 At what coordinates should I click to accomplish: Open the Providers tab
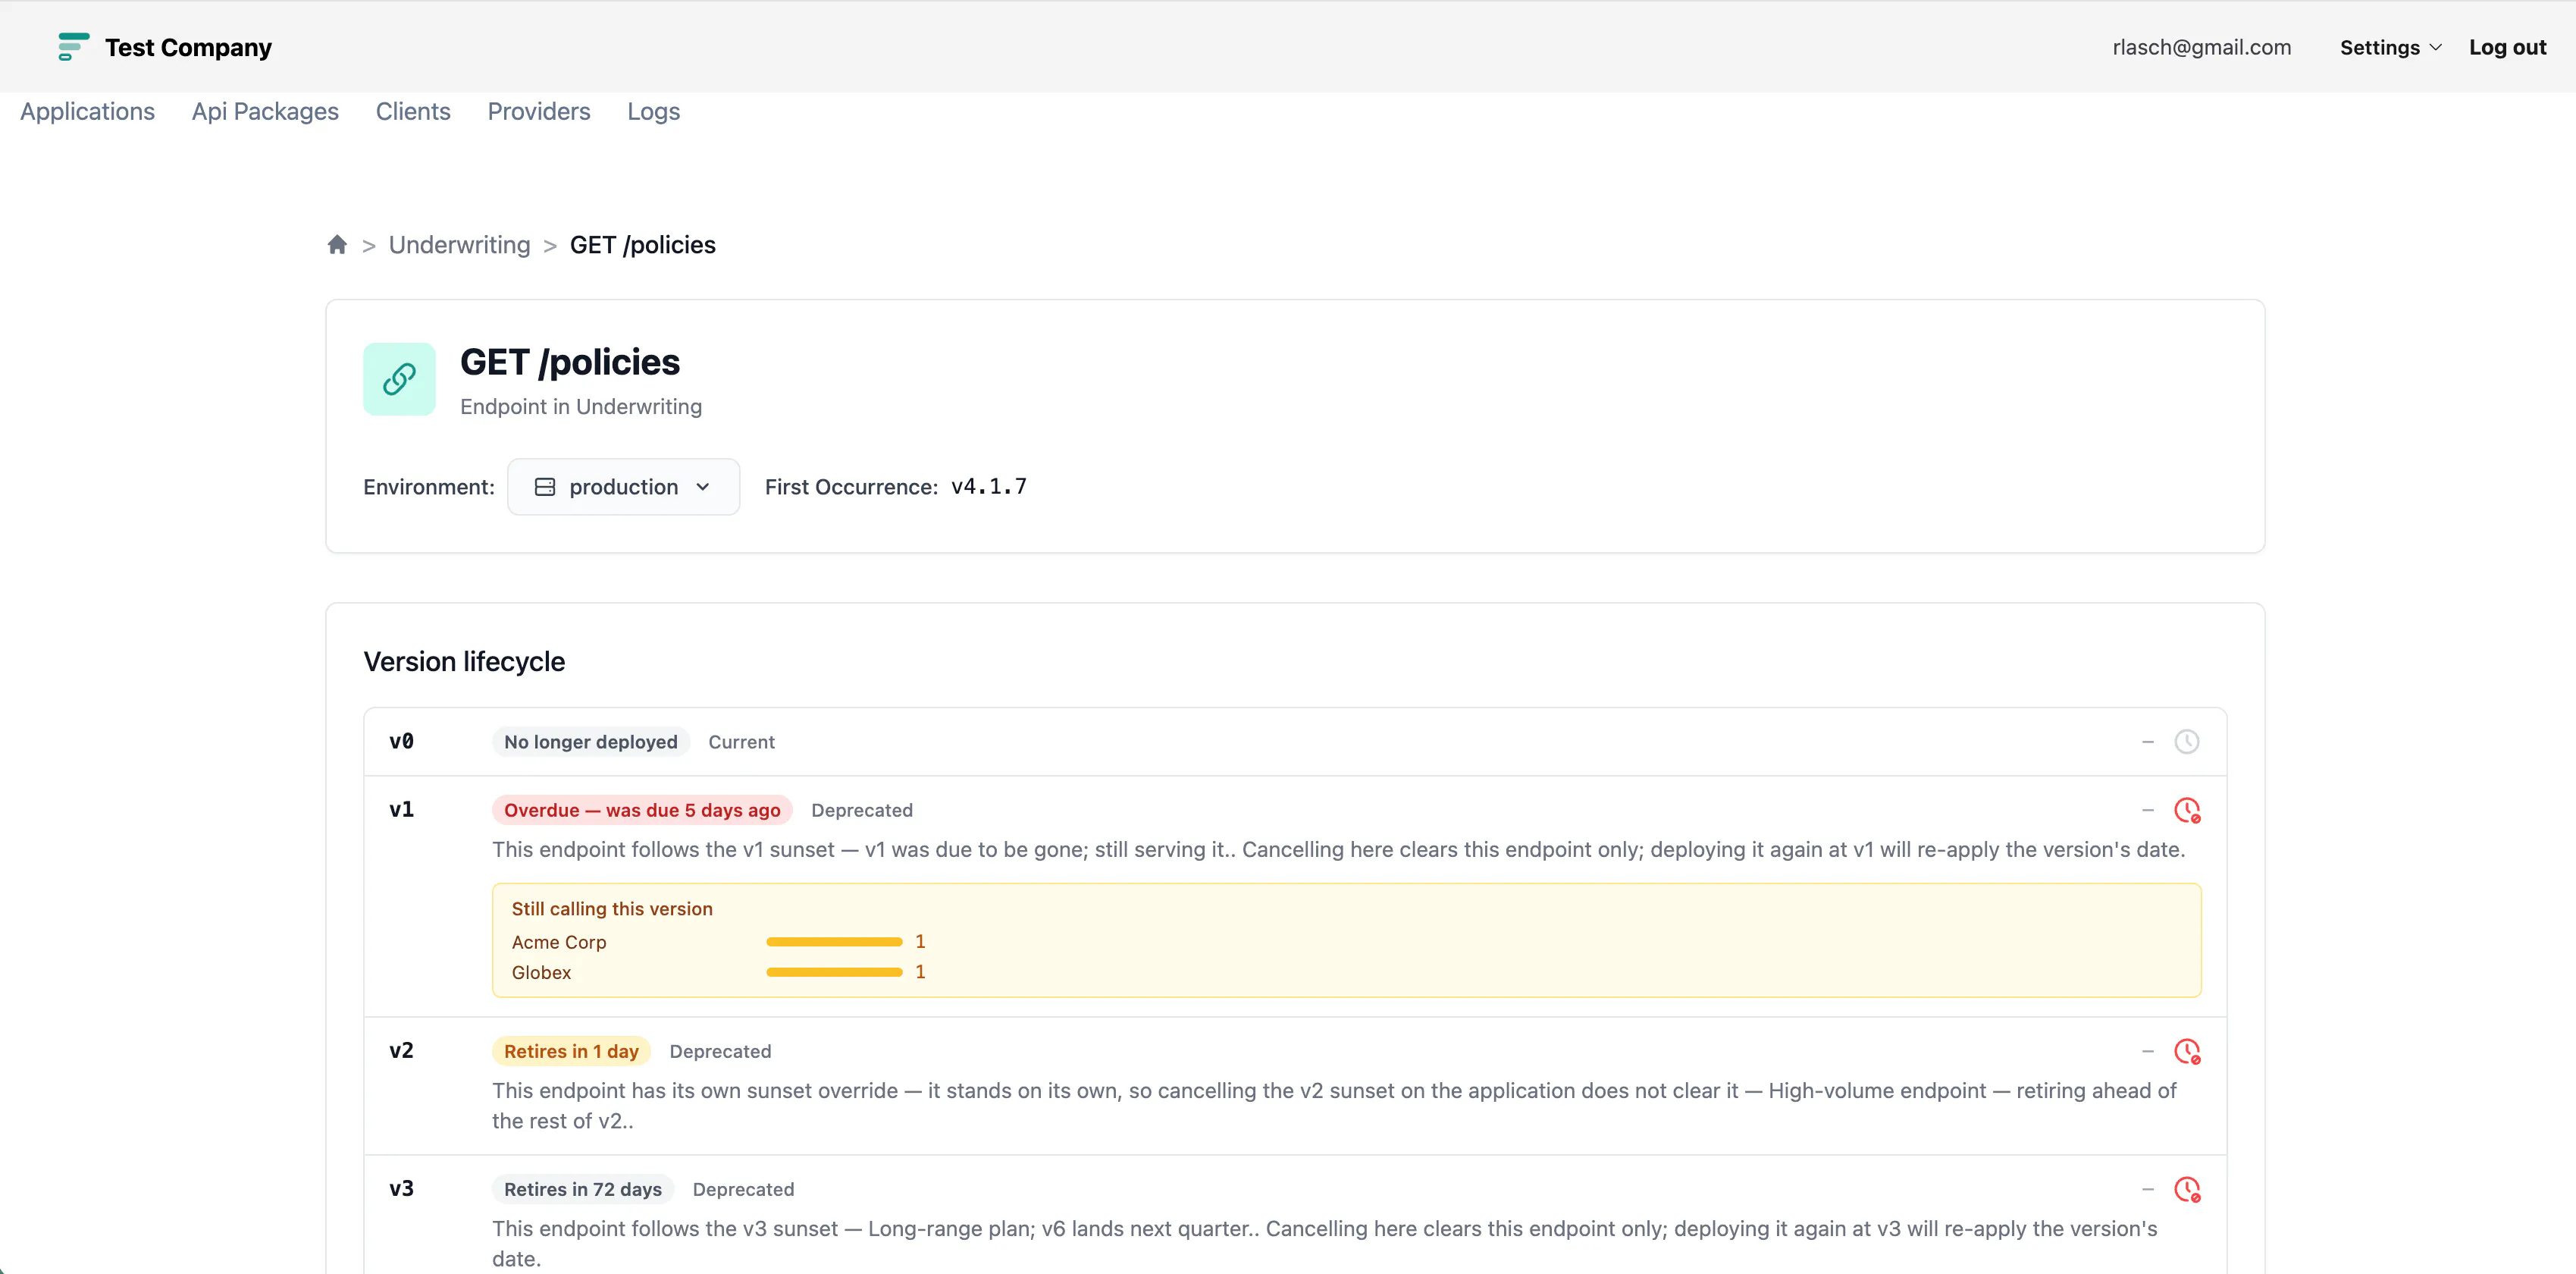[539, 111]
